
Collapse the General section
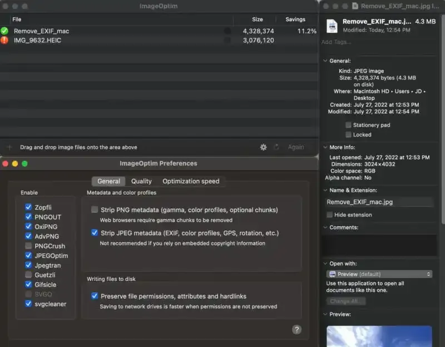(324, 61)
